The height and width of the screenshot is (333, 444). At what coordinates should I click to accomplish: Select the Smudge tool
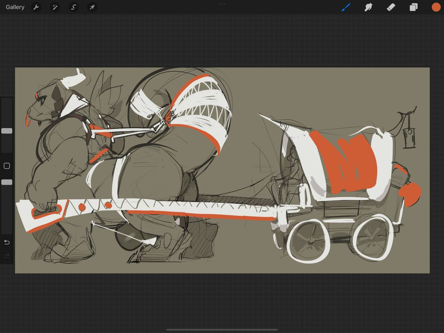click(368, 7)
